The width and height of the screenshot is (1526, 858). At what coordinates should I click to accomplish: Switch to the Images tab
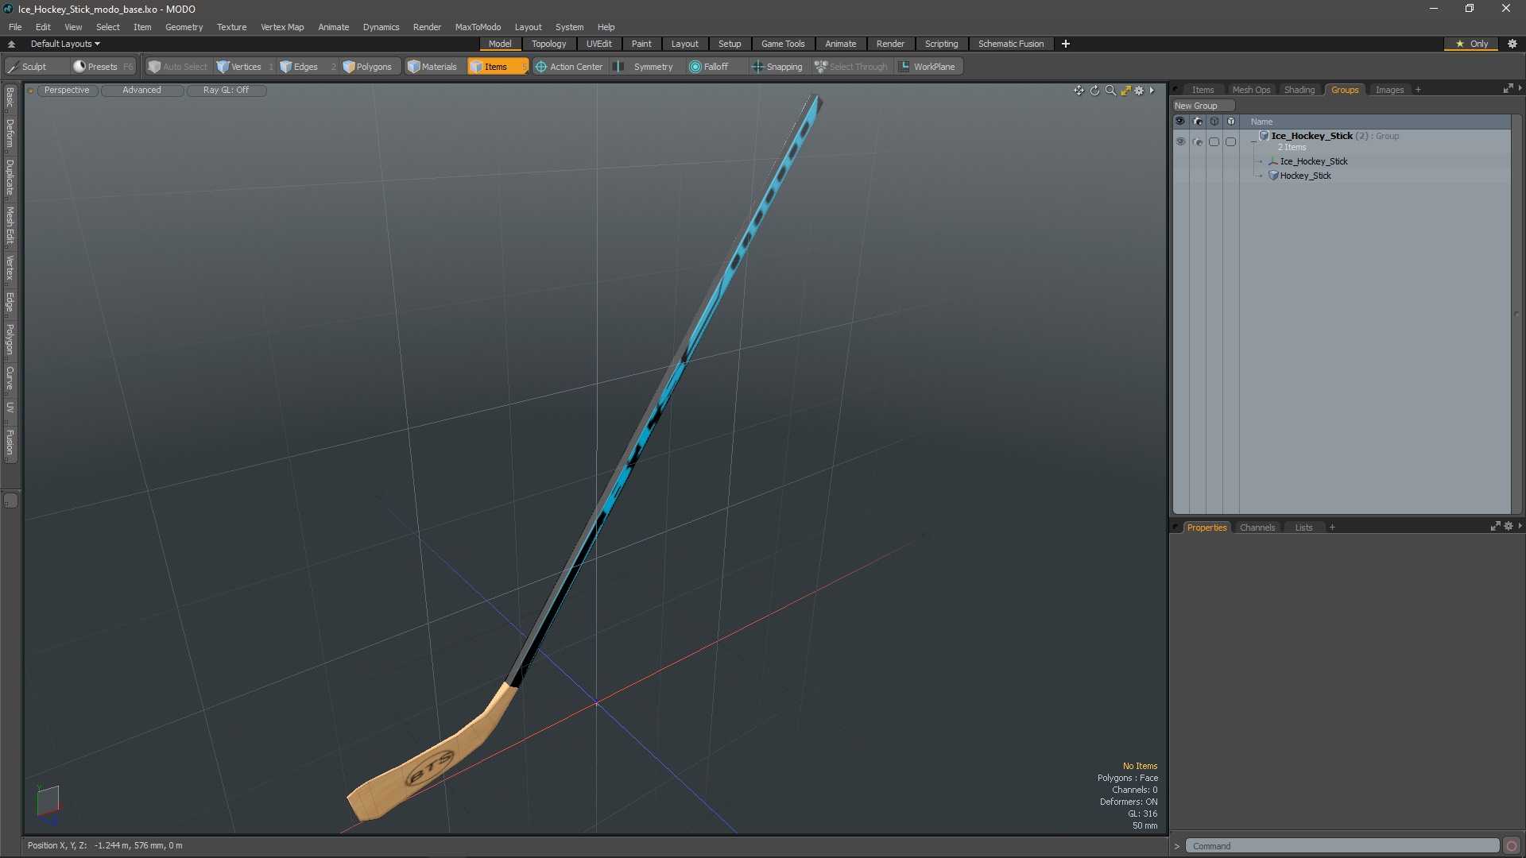1389,90
